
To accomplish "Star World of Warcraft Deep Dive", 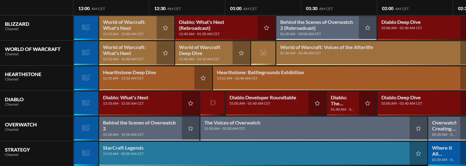I will pyautogui.click(x=241, y=53).
